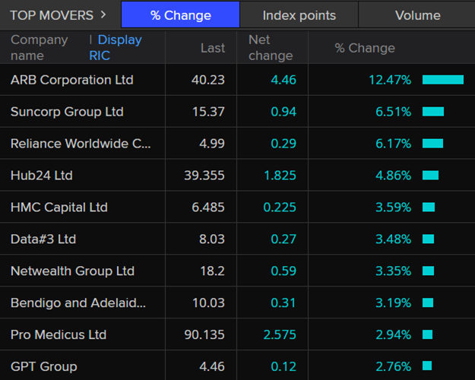Viewport: 475px width, 380px height.
Task: Select HMC Capital Ltd company name
Action: point(59,207)
